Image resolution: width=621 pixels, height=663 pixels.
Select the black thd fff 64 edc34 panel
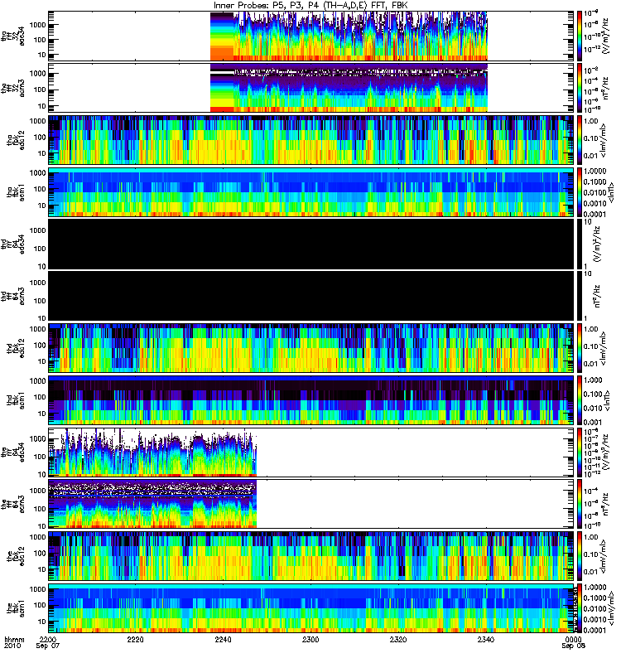(311, 244)
